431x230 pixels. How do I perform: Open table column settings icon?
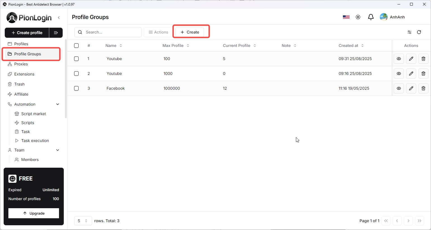pyautogui.click(x=409, y=32)
